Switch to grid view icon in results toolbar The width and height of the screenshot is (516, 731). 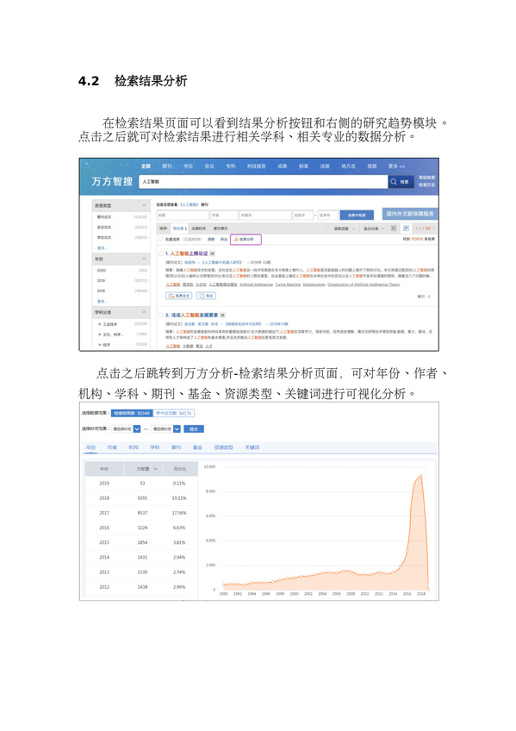click(x=394, y=228)
